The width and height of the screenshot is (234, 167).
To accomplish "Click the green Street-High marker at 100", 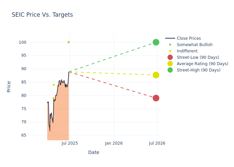I will pos(156,42).
